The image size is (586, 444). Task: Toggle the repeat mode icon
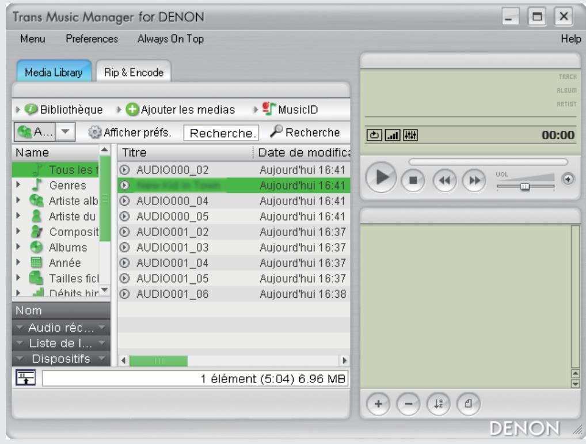click(x=374, y=135)
